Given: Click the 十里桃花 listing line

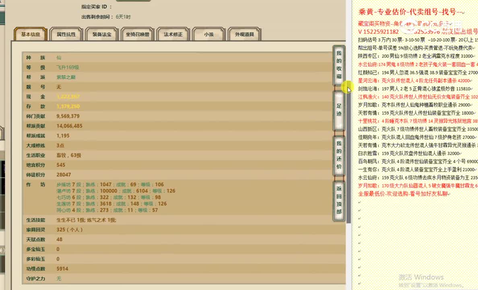Looking at the screenshot, I should (418, 121).
